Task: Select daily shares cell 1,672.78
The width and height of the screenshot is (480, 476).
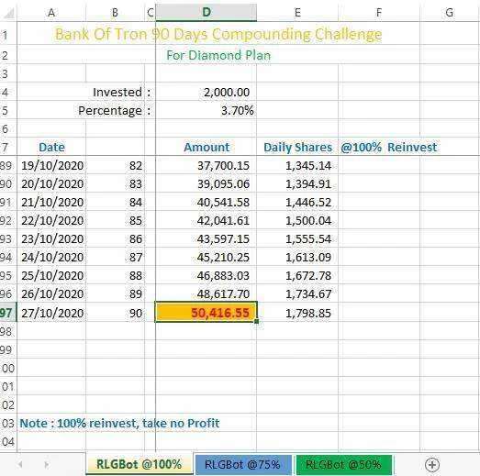Action: pyautogui.click(x=297, y=276)
